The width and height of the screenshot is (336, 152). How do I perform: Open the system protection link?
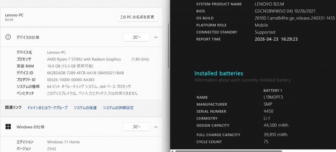coord(85,108)
